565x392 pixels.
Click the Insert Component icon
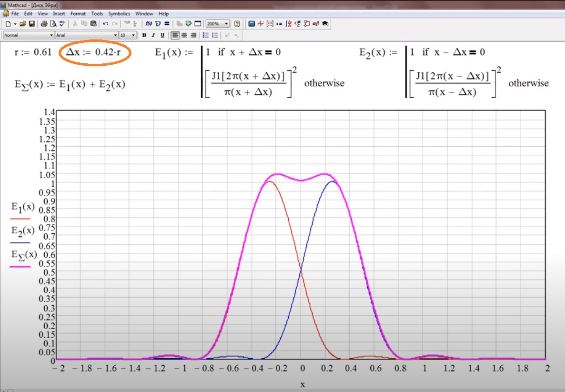(189, 24)
